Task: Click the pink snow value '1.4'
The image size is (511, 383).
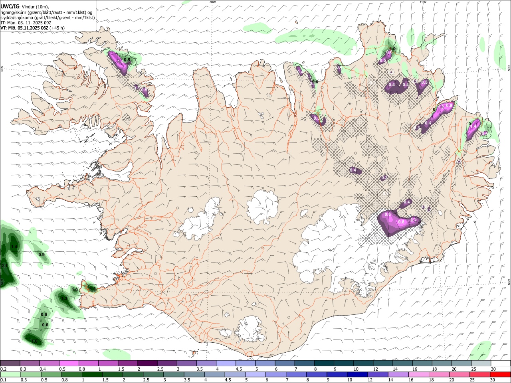Action: coord(473,126)
